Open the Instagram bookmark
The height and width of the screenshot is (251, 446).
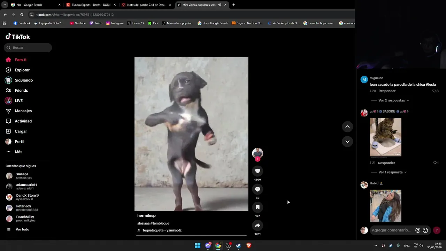point(115,23)
